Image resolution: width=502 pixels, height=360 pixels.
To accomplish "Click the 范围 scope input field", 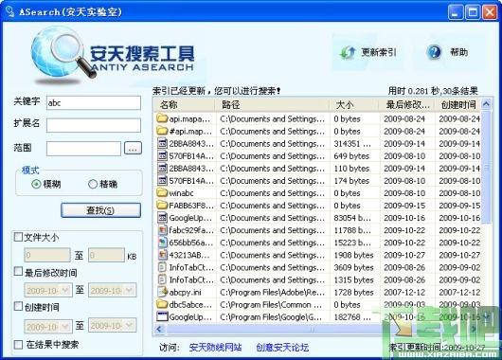I will [x=83, y=149].
